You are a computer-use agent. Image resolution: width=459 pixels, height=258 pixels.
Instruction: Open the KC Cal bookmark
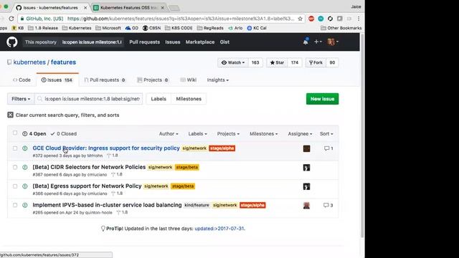pyautogui.click(x=257, y=28)
